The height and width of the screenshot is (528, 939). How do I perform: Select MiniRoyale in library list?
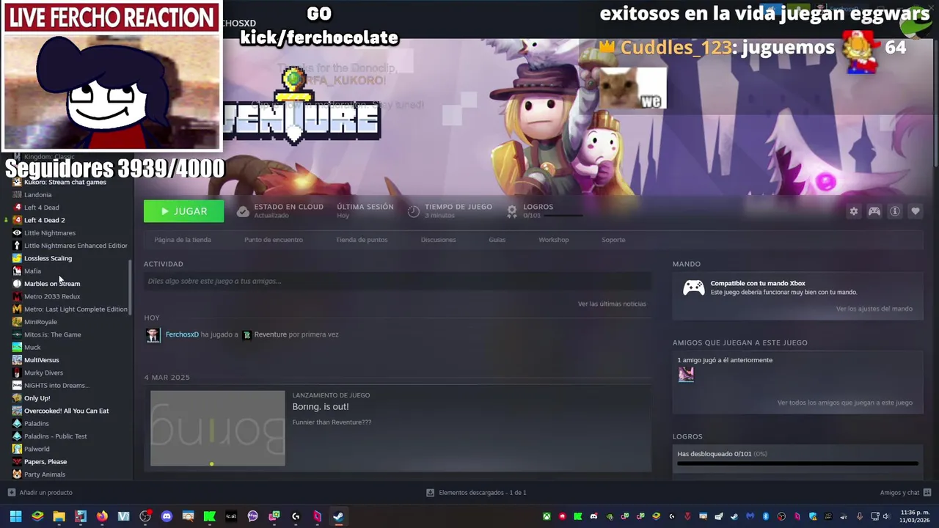[40, 322]
